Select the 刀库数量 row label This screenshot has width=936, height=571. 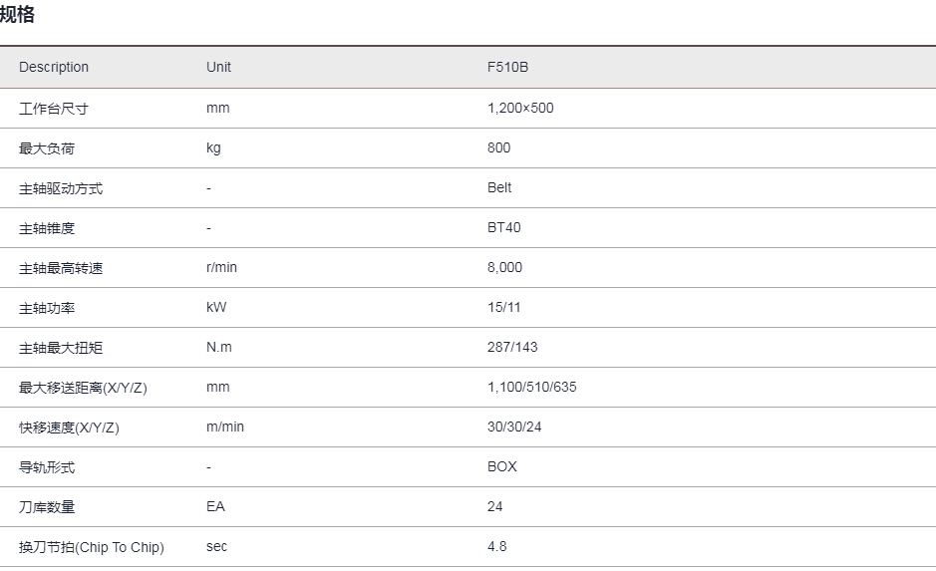[x=47, y=507]
